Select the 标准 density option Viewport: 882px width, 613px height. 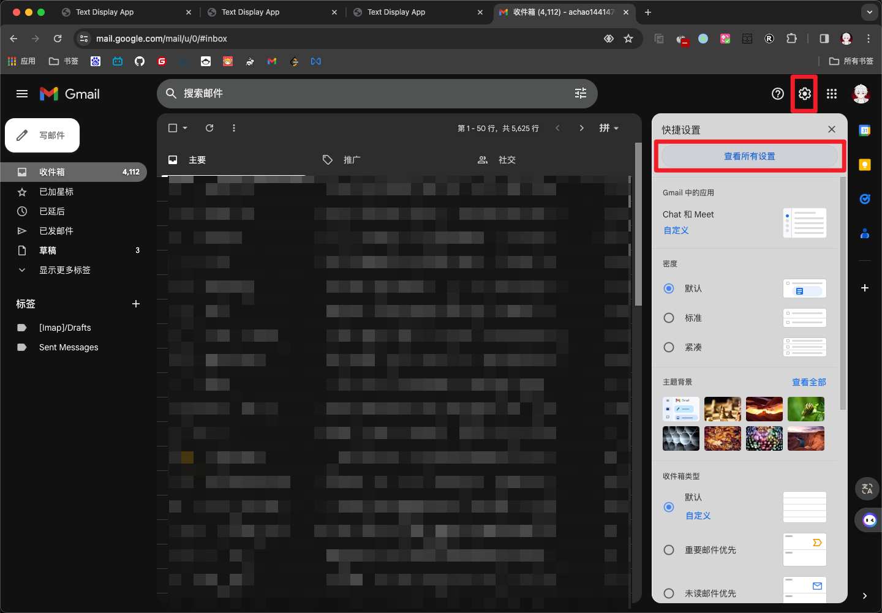(669, 318)
